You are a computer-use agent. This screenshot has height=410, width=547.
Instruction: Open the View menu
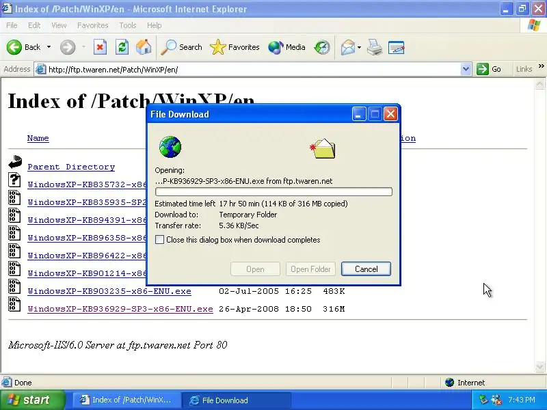59,25
